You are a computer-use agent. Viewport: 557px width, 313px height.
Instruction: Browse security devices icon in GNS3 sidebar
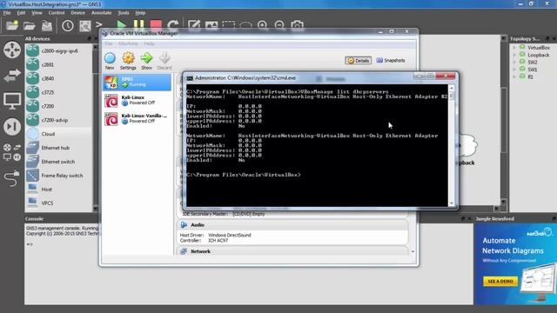[x=12, y=126]
